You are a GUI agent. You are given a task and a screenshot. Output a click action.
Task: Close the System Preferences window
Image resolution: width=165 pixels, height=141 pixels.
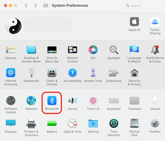coord(6,5)
